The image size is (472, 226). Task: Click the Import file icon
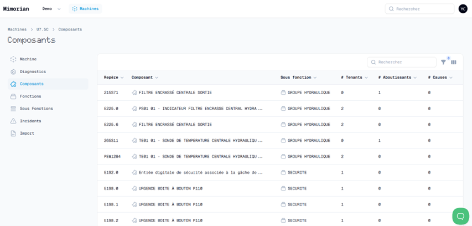[x=13, y=133]
